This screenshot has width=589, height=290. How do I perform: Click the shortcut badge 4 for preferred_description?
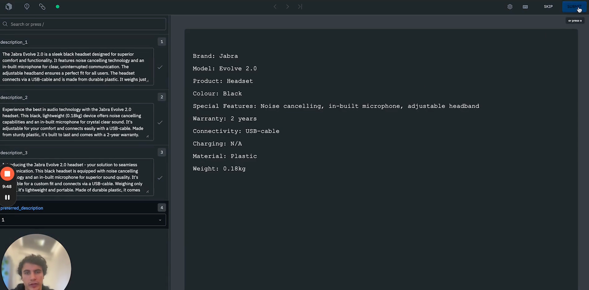pyautogui.click(x=162, y=208)
